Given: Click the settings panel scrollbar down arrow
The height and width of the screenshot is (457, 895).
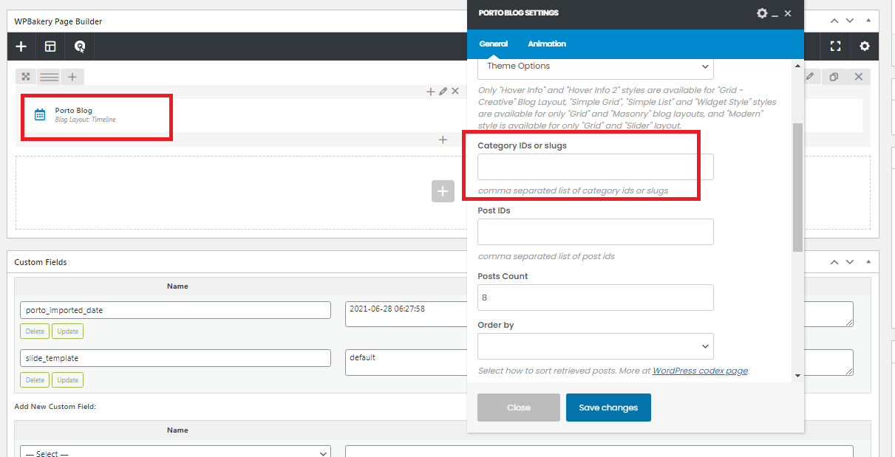Looking at the screenshot, I should pyautogui.click(x=797, y=376).
